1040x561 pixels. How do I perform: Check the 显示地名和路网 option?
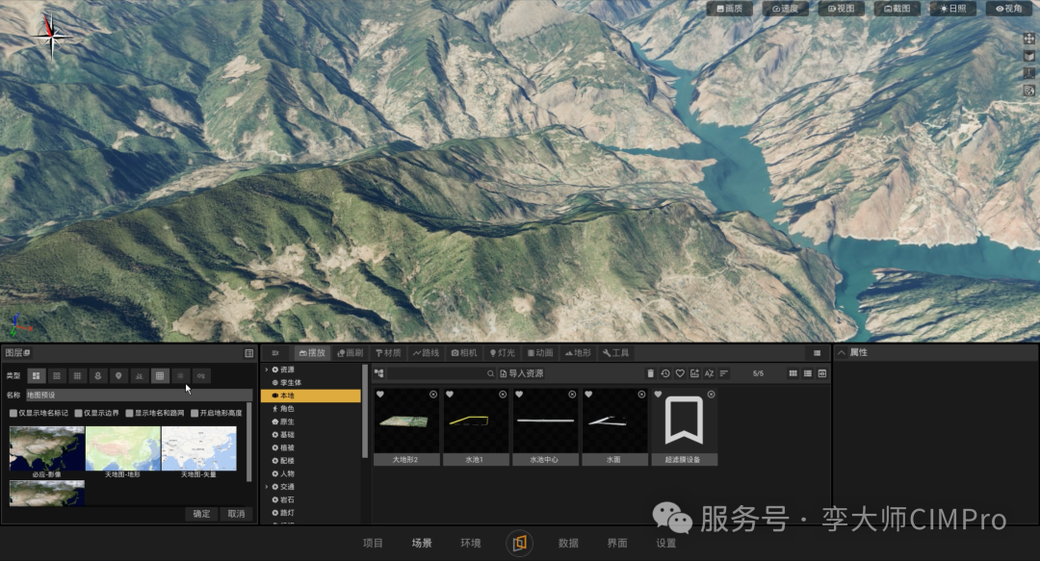(x=129, y=413)
